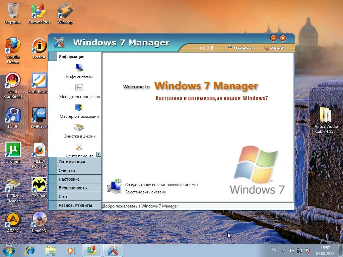The height and width of the screenshot is (257, 343).
Task: Select KMPlayer desktop icon
Action: point(39,118)
